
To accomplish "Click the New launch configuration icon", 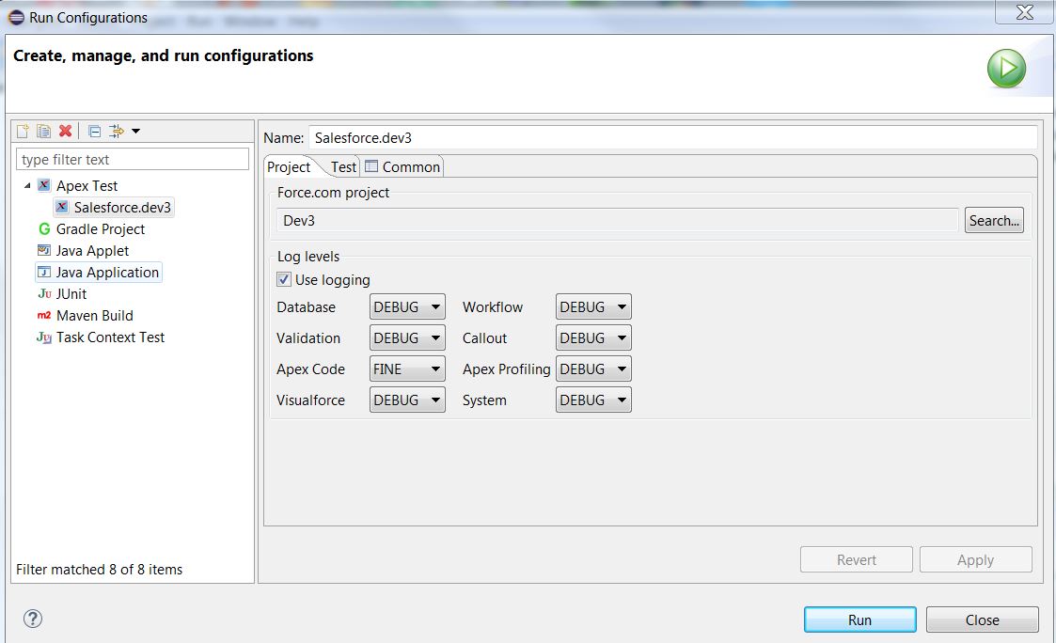I will [23, 131].
